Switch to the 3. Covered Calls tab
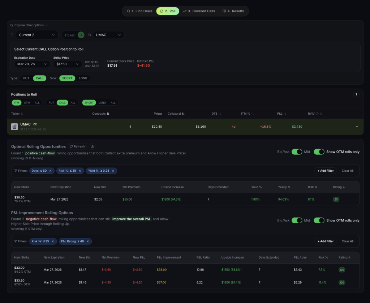This screenshot has height=303, width=370. click(x=199, y=11)
